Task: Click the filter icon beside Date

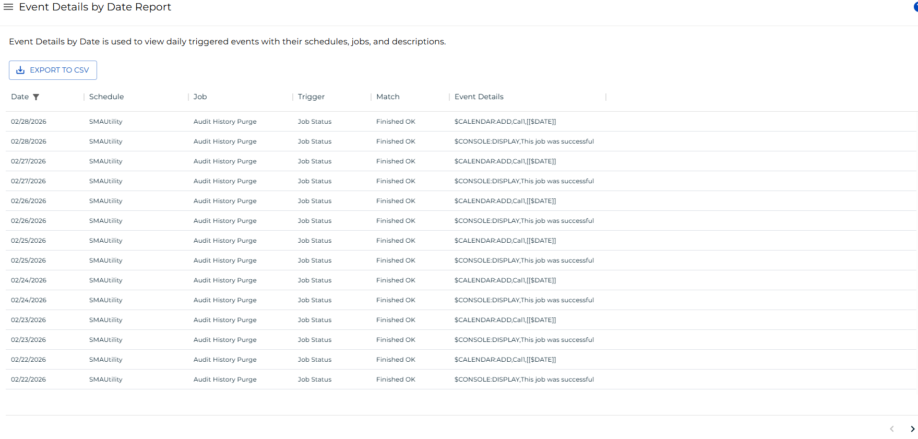Action: 36,97
